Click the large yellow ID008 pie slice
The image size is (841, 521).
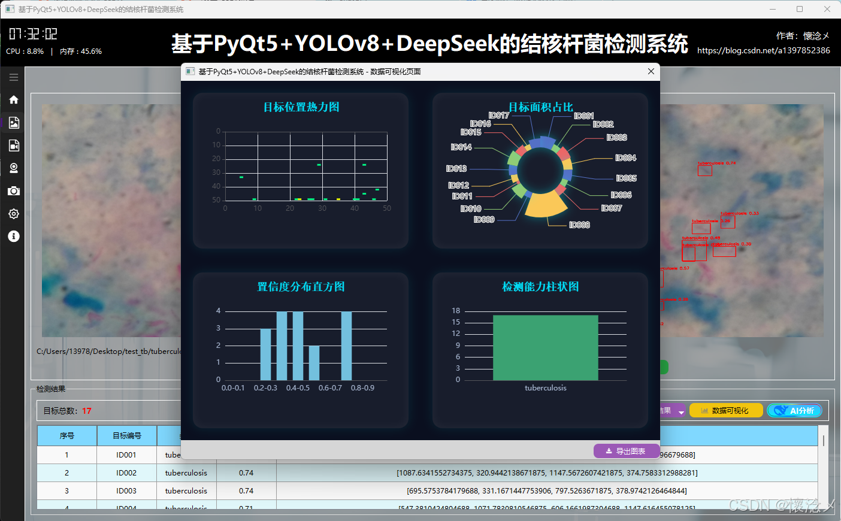pyautogui.click(x=546, y=205)
